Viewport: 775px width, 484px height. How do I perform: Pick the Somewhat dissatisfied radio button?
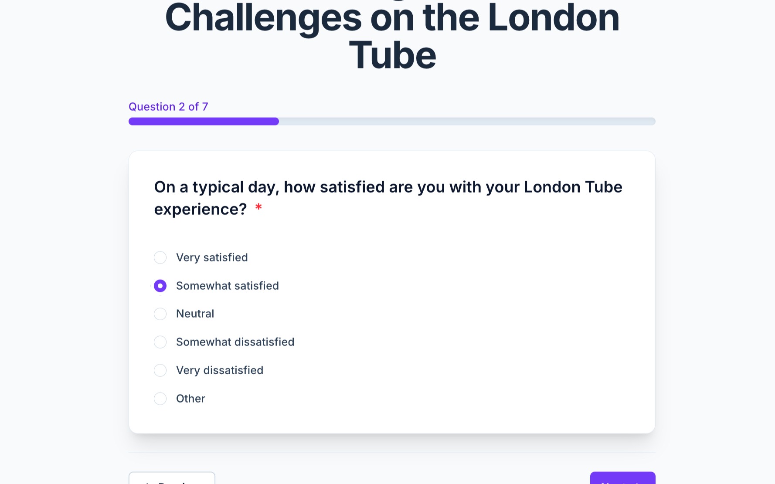pyautogui.click(x=160, y=342)
